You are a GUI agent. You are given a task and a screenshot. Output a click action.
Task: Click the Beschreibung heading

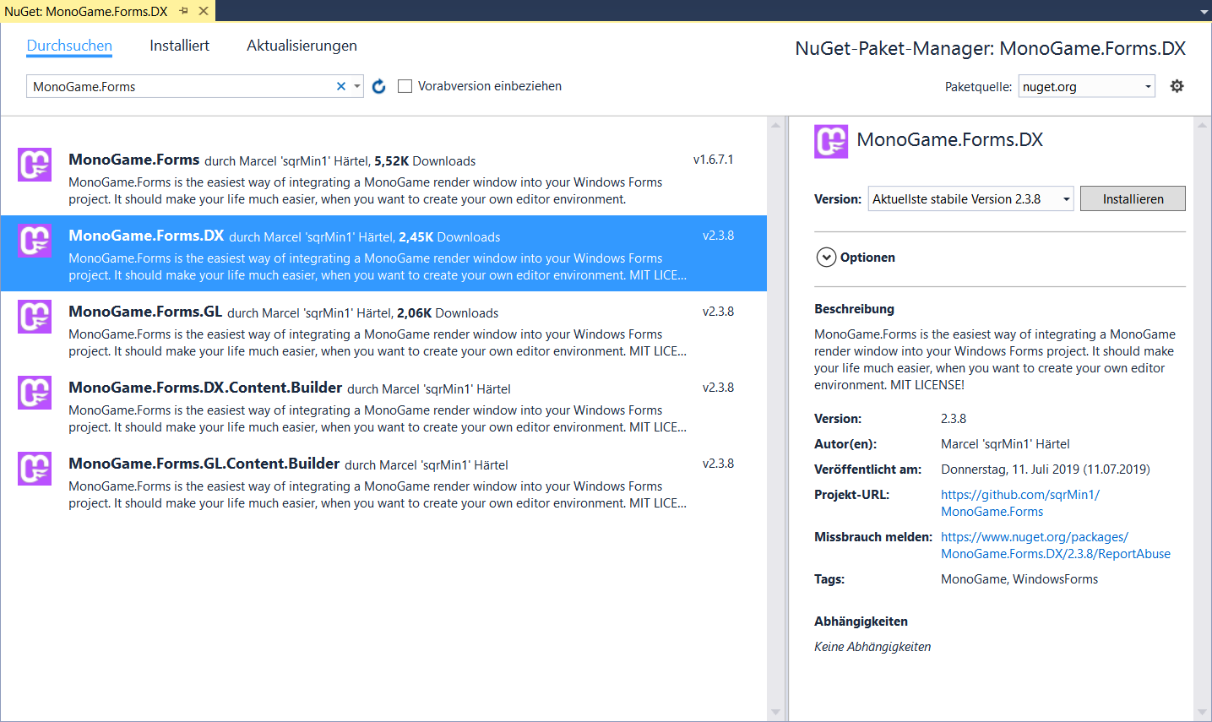854,309
